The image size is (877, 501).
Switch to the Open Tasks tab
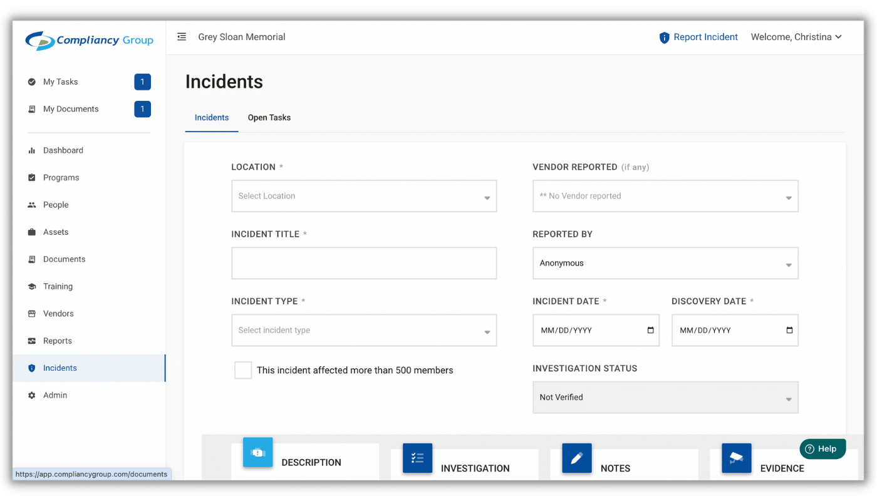[269, 118]
